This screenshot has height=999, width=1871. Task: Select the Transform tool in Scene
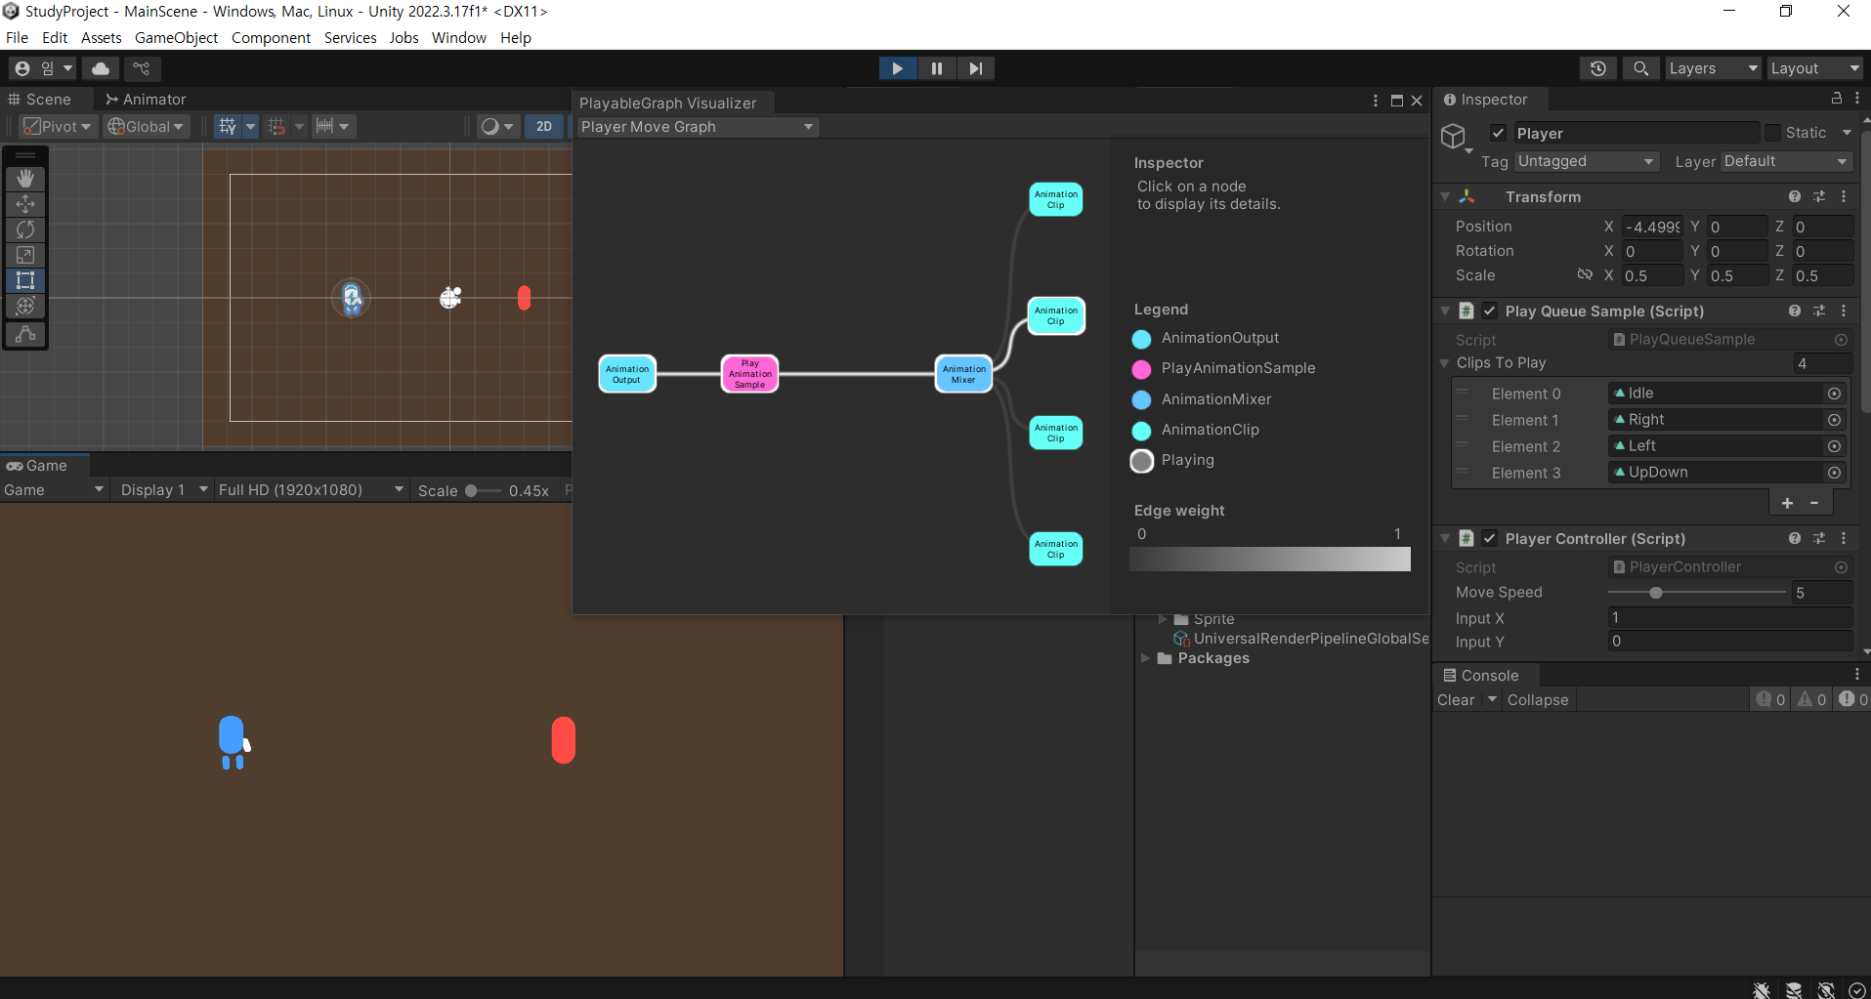pos(25,306)
